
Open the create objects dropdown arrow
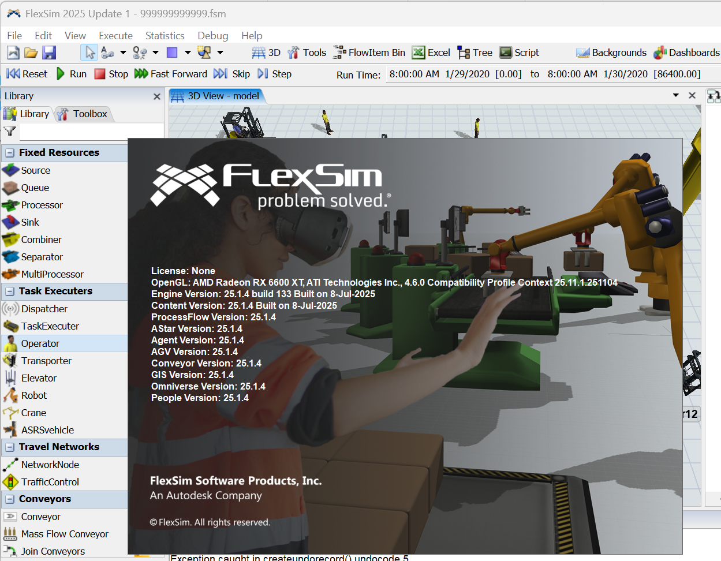point(188,53)
